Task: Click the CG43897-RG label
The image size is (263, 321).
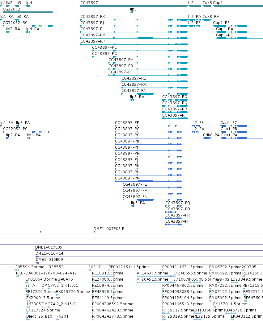Action: coord(105,53)
